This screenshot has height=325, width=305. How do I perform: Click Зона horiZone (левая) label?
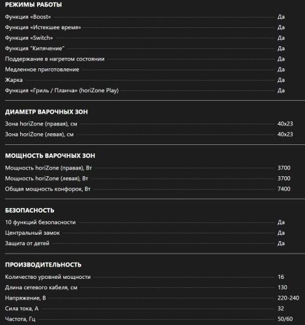pos(39,135)
